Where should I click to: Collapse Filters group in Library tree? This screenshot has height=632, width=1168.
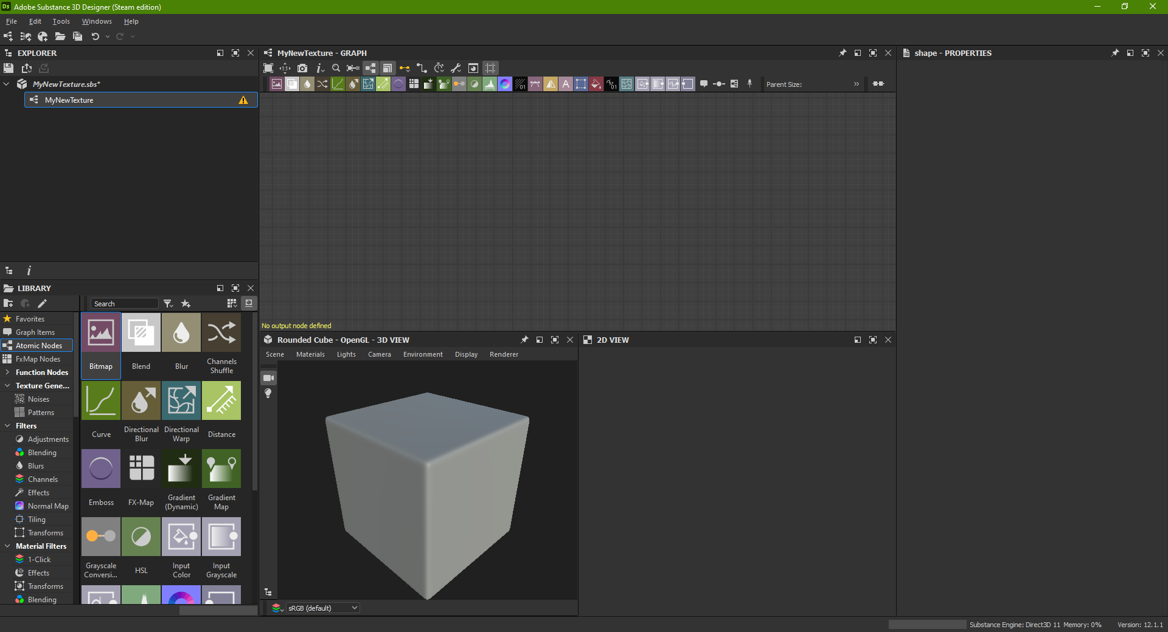pyautogui.click(x=7, y=425)
